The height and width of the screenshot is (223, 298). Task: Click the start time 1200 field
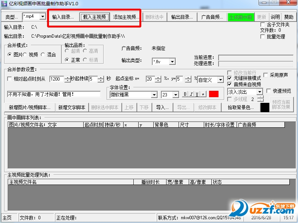coord(57,79)
